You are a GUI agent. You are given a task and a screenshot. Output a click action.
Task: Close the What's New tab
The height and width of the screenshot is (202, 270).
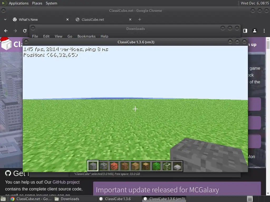67,19
